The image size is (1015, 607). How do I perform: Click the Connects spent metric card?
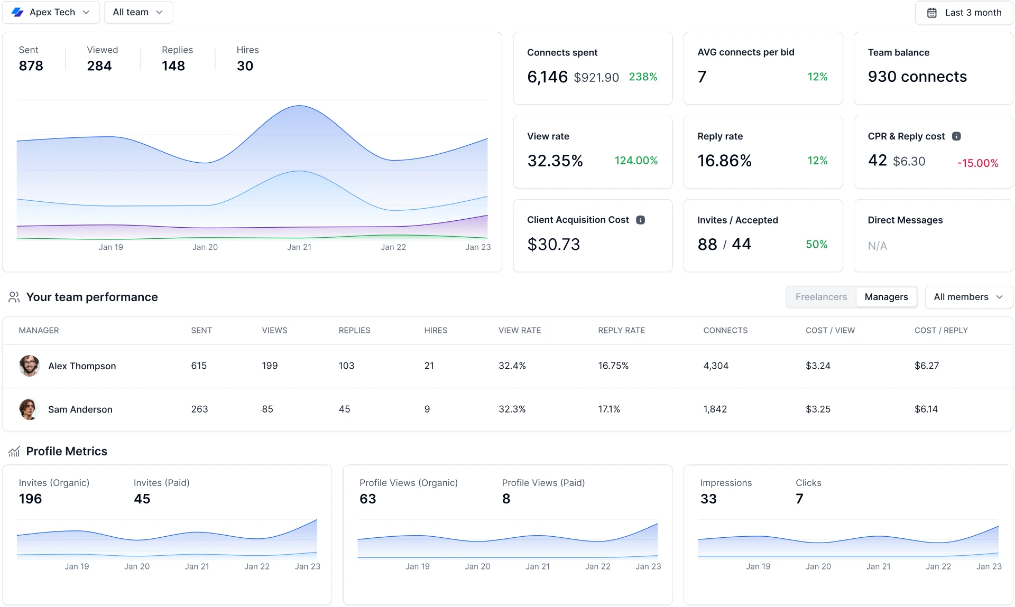(593, 68)
